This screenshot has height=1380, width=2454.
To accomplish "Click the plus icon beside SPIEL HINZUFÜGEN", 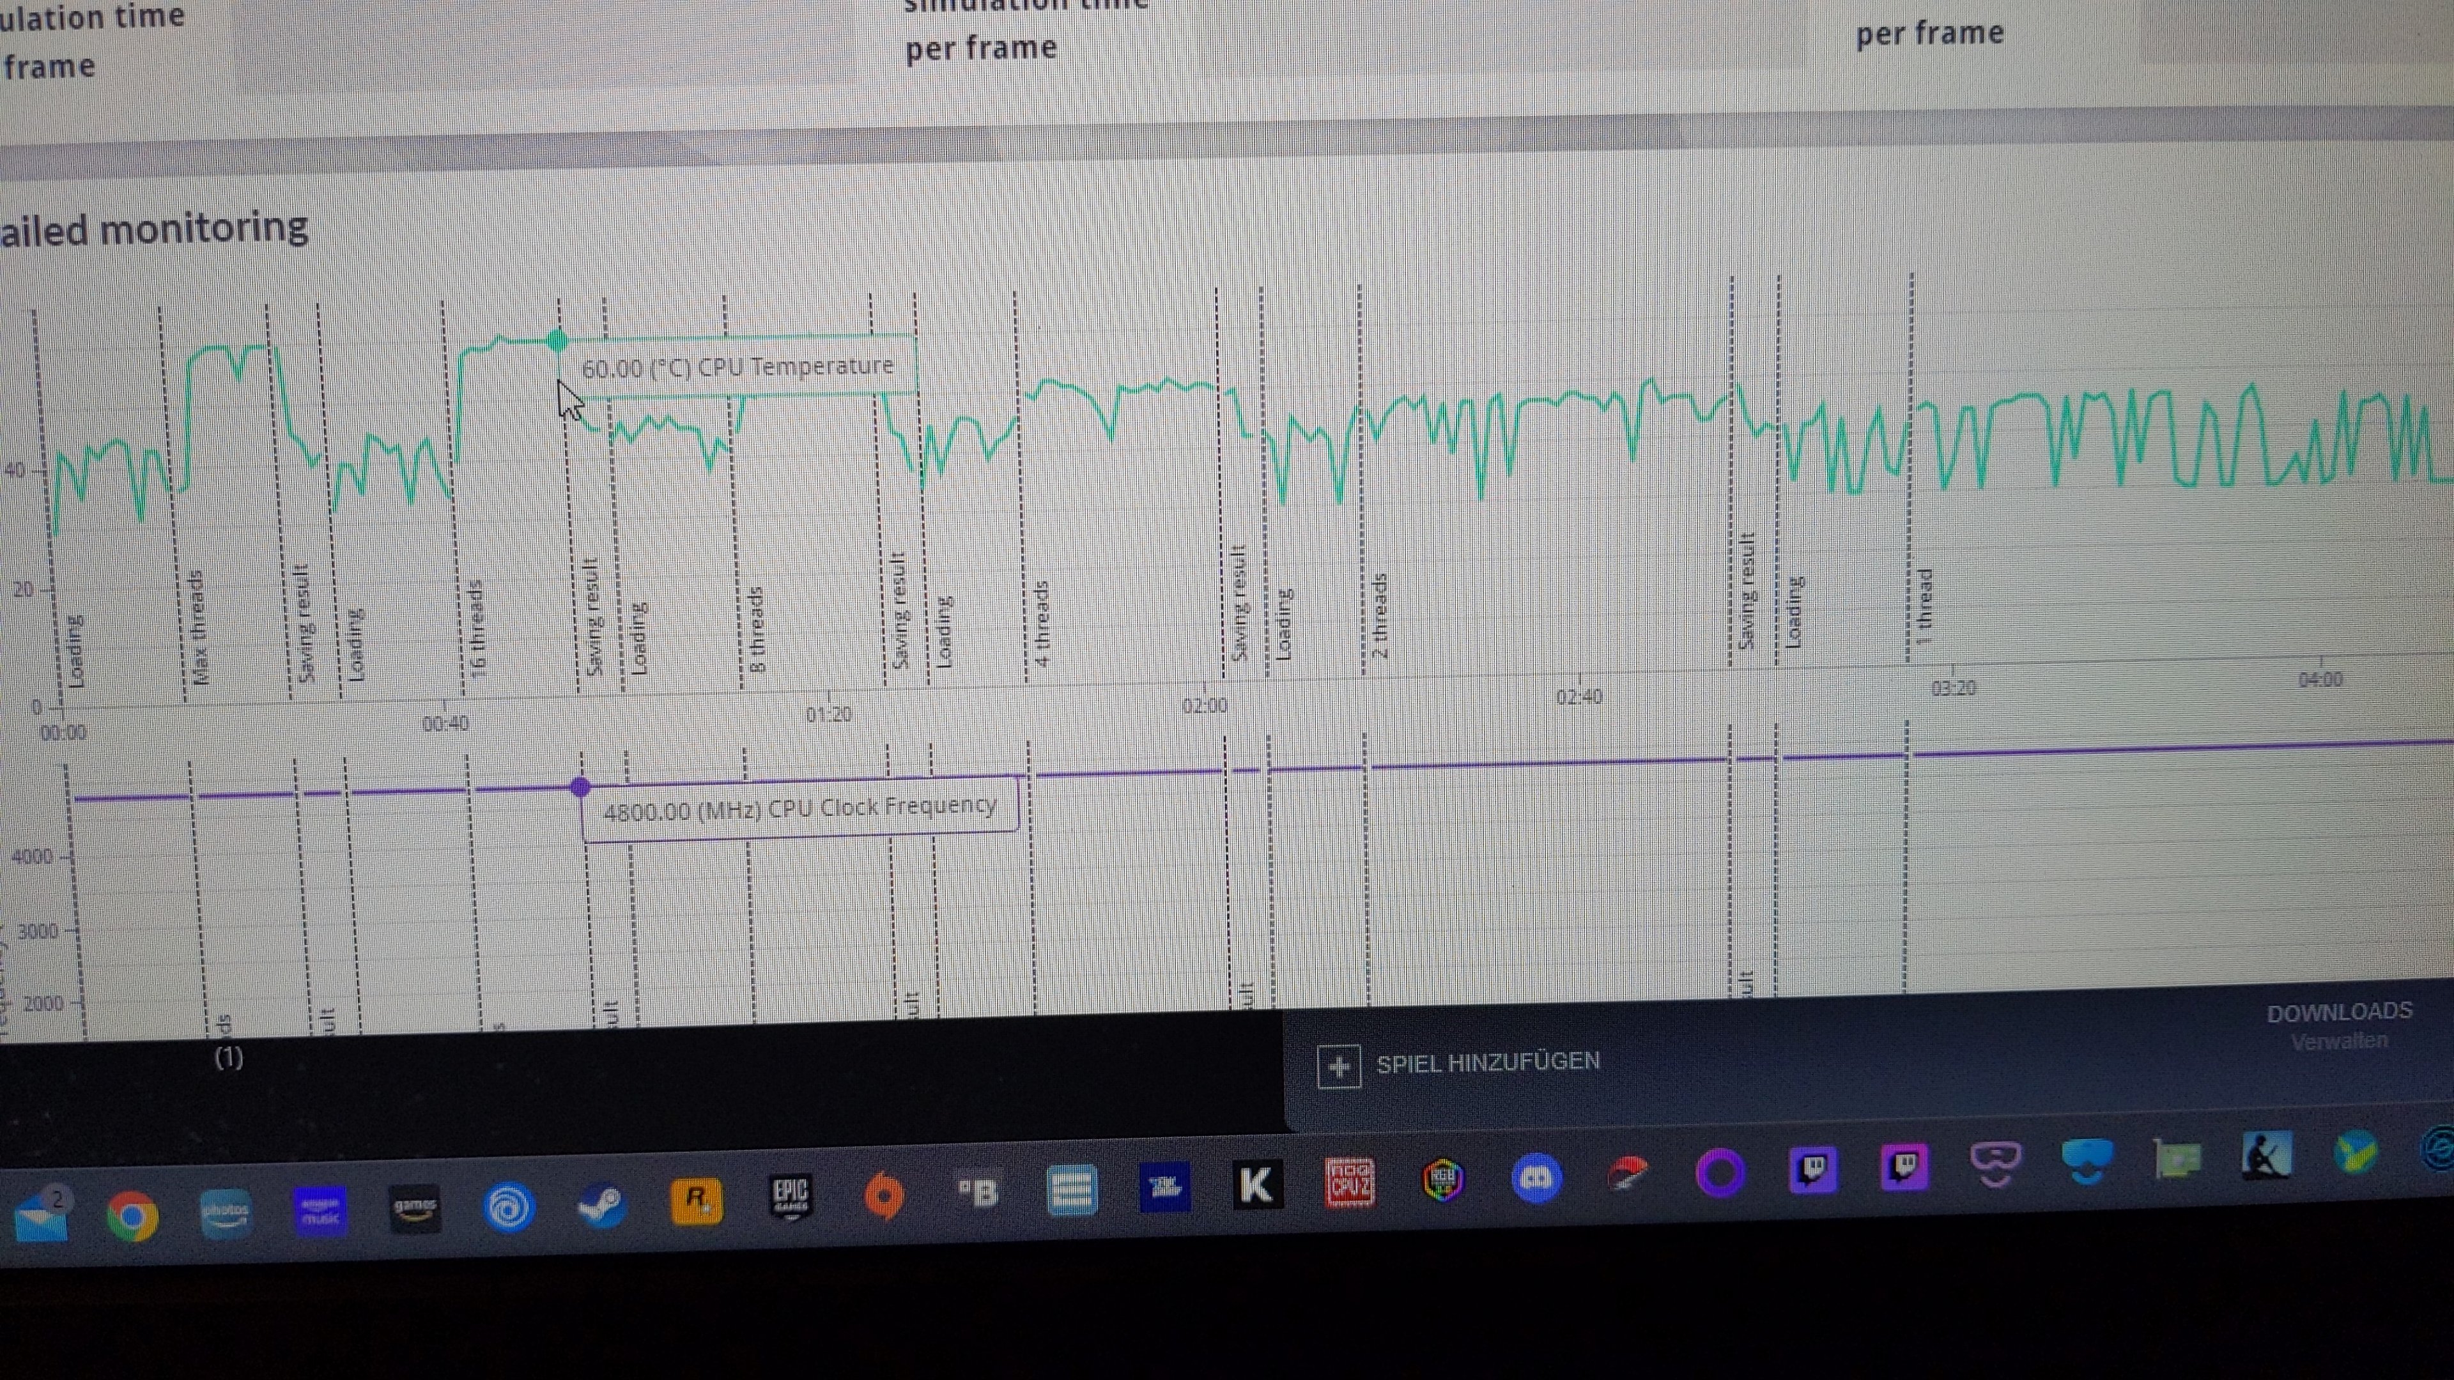I will tap(1338, 1066).
